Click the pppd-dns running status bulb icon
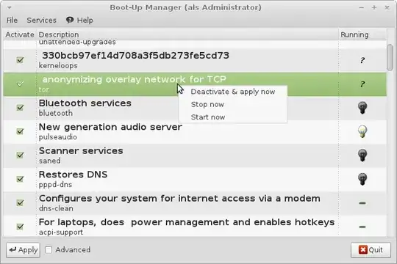This screenshot has height=264, width=397. 362,179
